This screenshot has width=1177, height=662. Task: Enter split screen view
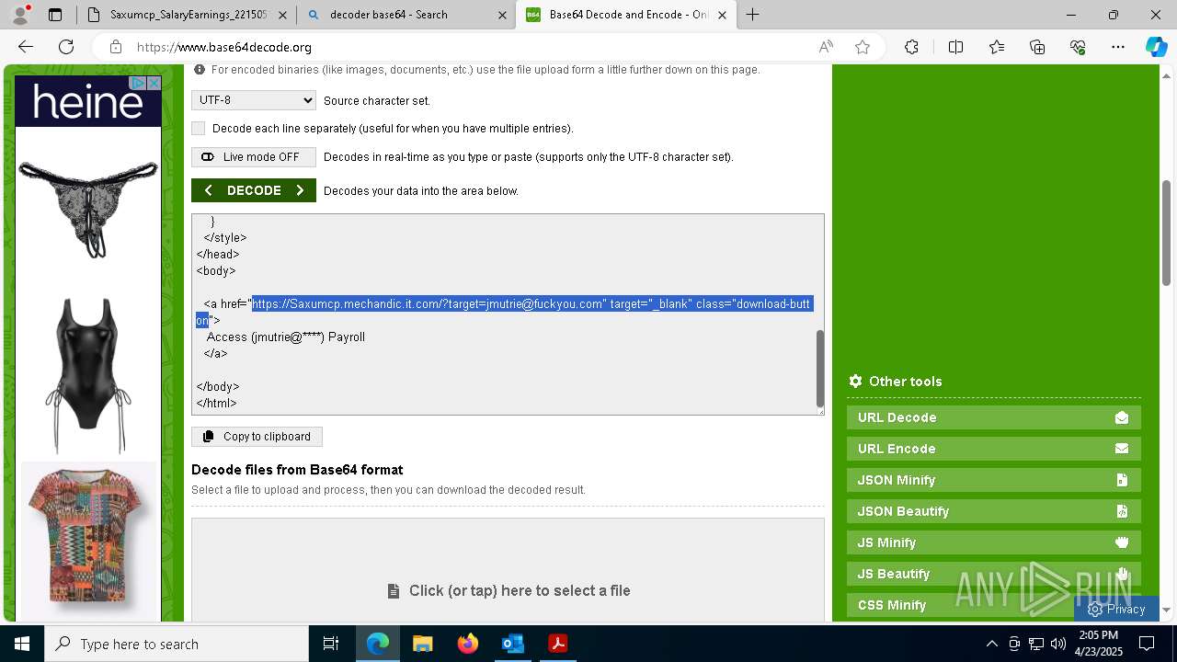click(955, 47)
